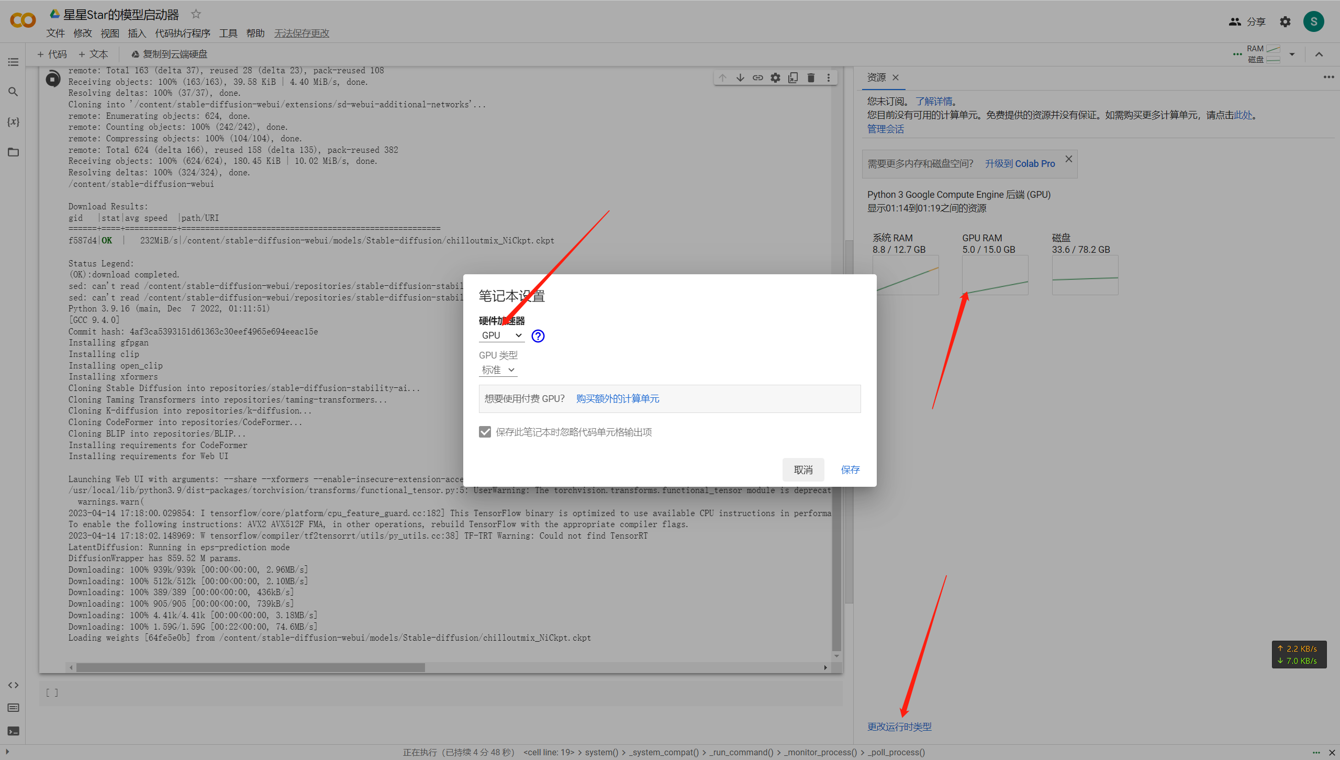The width and height of the screenshot is (1340, 760).
Task: Open the 工具 menu
Action: pos(228,33)
